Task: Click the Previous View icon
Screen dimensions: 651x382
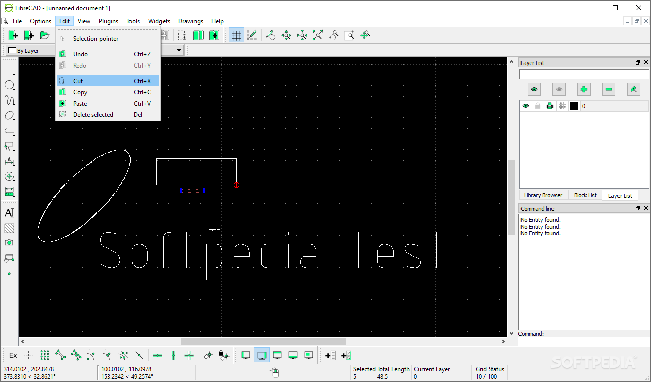Action: click(x=334, y=35)
